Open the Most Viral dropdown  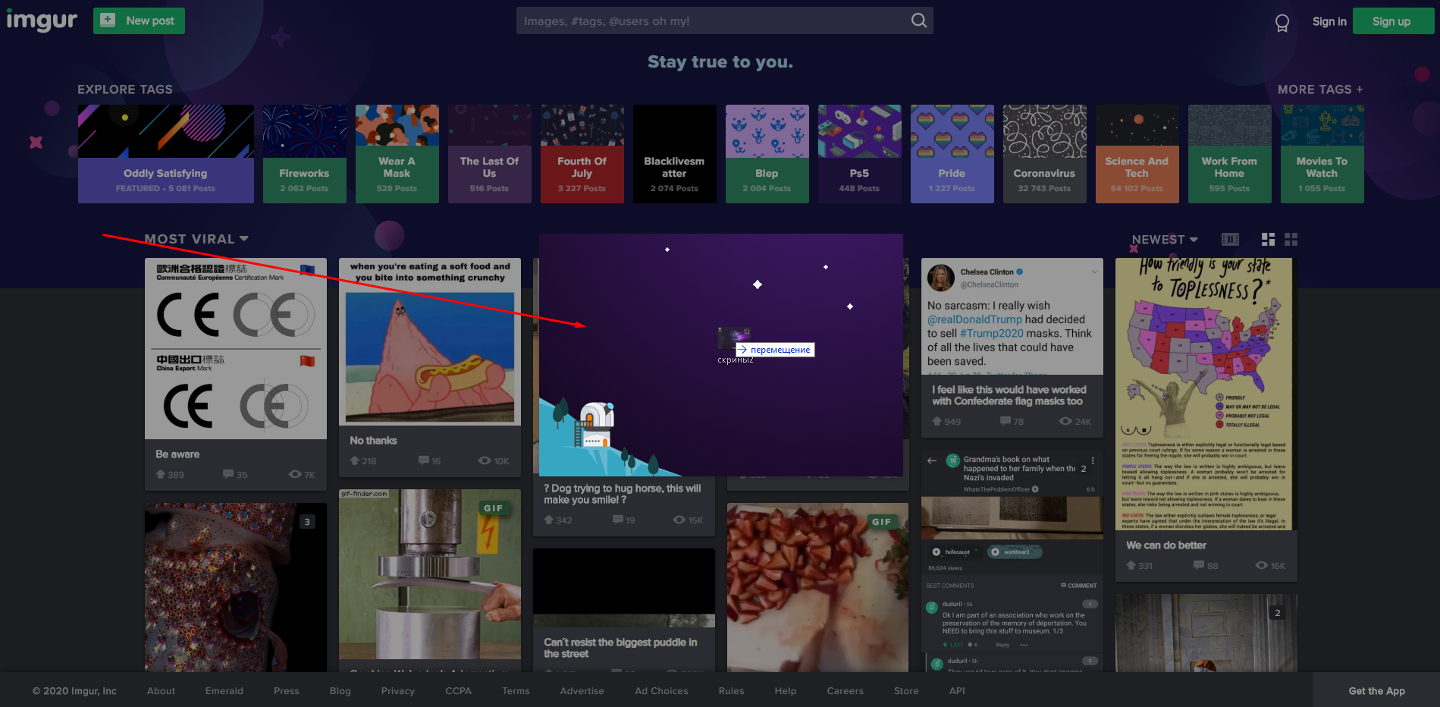196,239
